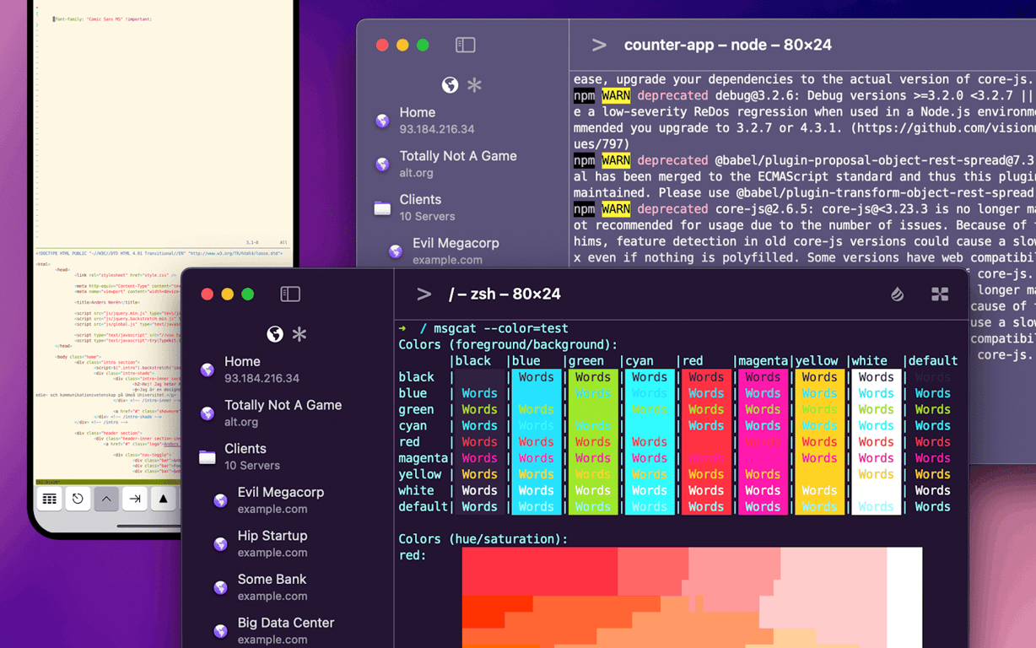Click the bright red block in the hue/saturation row

(540, 570)
